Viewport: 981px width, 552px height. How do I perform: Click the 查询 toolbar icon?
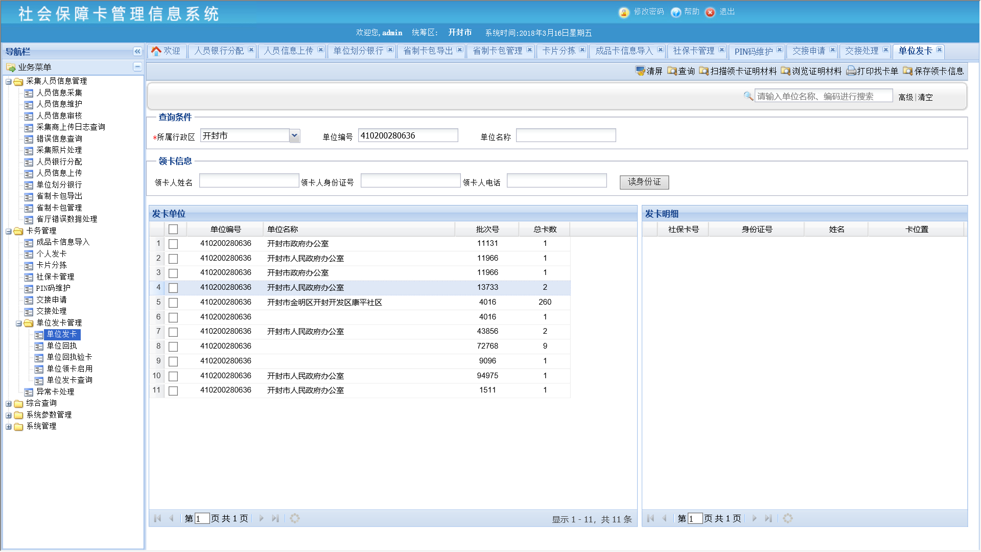tap(672, 71)
